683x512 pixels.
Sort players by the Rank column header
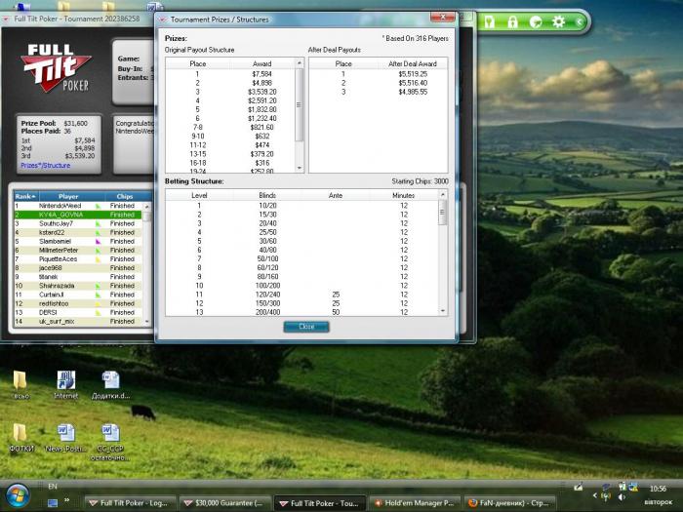point(25,196)
